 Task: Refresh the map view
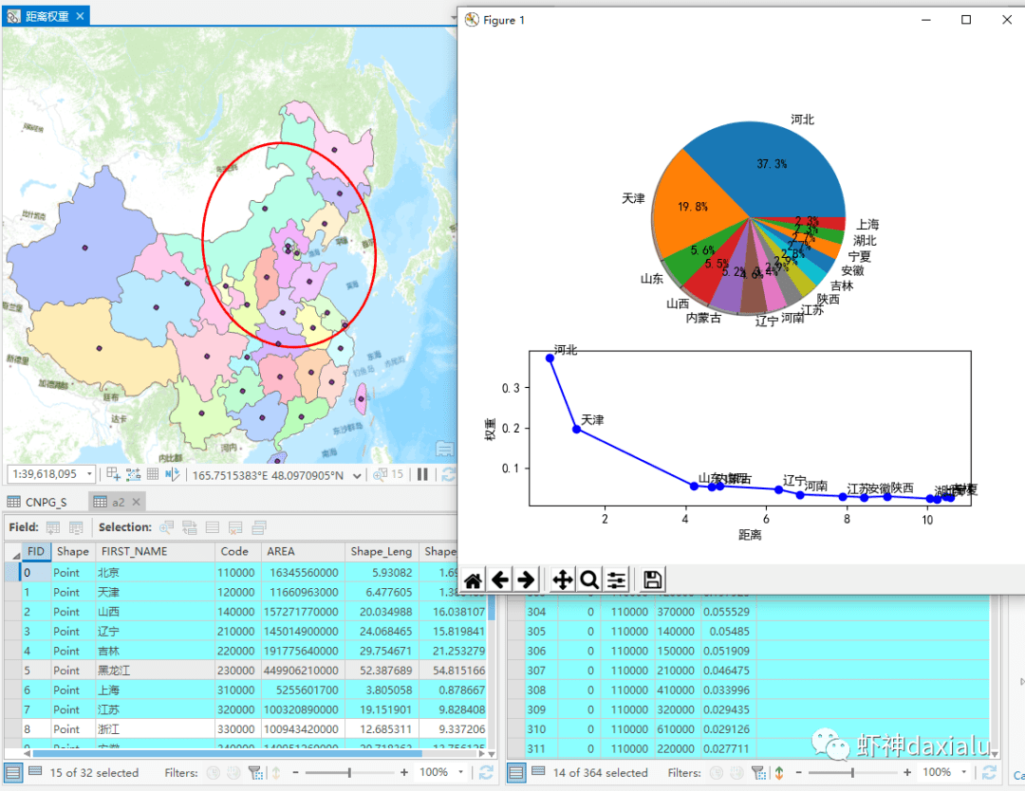click(448, 474)
